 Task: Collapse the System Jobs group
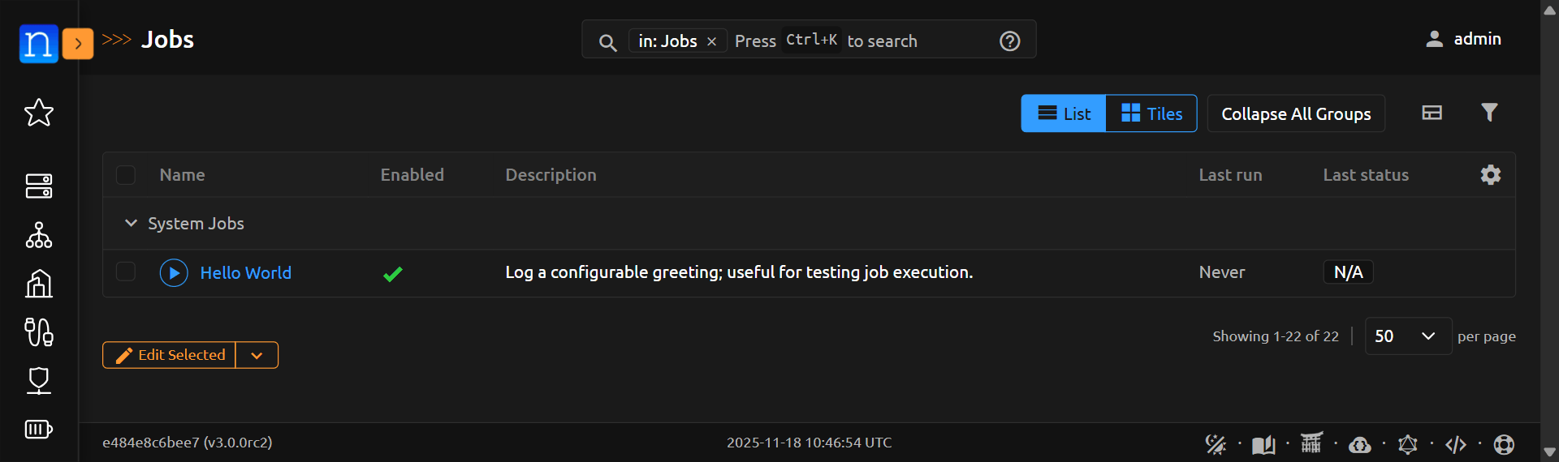pos(131,223)
